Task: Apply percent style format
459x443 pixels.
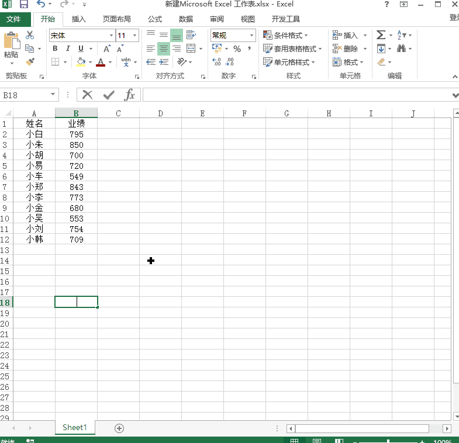Action: (x=237, y=49)
